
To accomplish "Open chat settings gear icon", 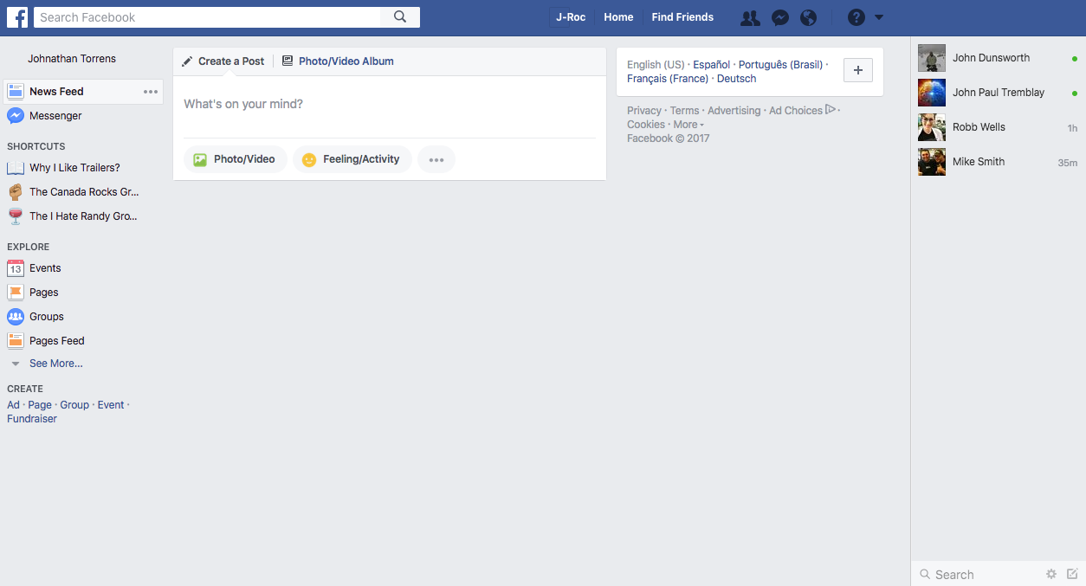I will tap(1051, 574).
